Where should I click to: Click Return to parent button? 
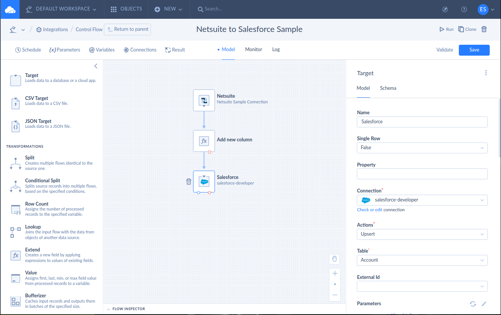tap(128, 29)
